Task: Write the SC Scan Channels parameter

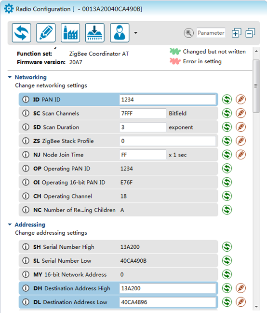Action: 240,113
